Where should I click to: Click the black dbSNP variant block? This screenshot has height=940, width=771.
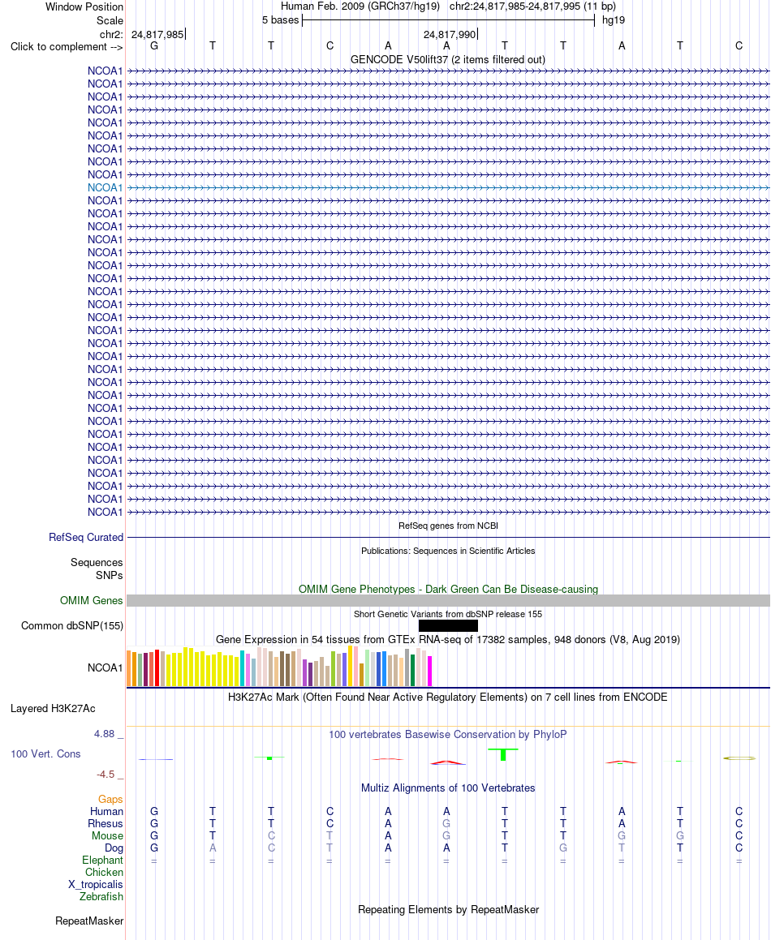pyautogui.click(x=448, y=626)
